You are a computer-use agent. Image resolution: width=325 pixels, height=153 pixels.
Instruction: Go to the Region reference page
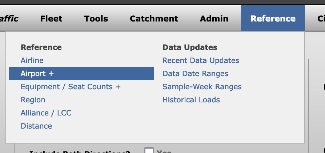pyautogui.click(x=33, y=100)
